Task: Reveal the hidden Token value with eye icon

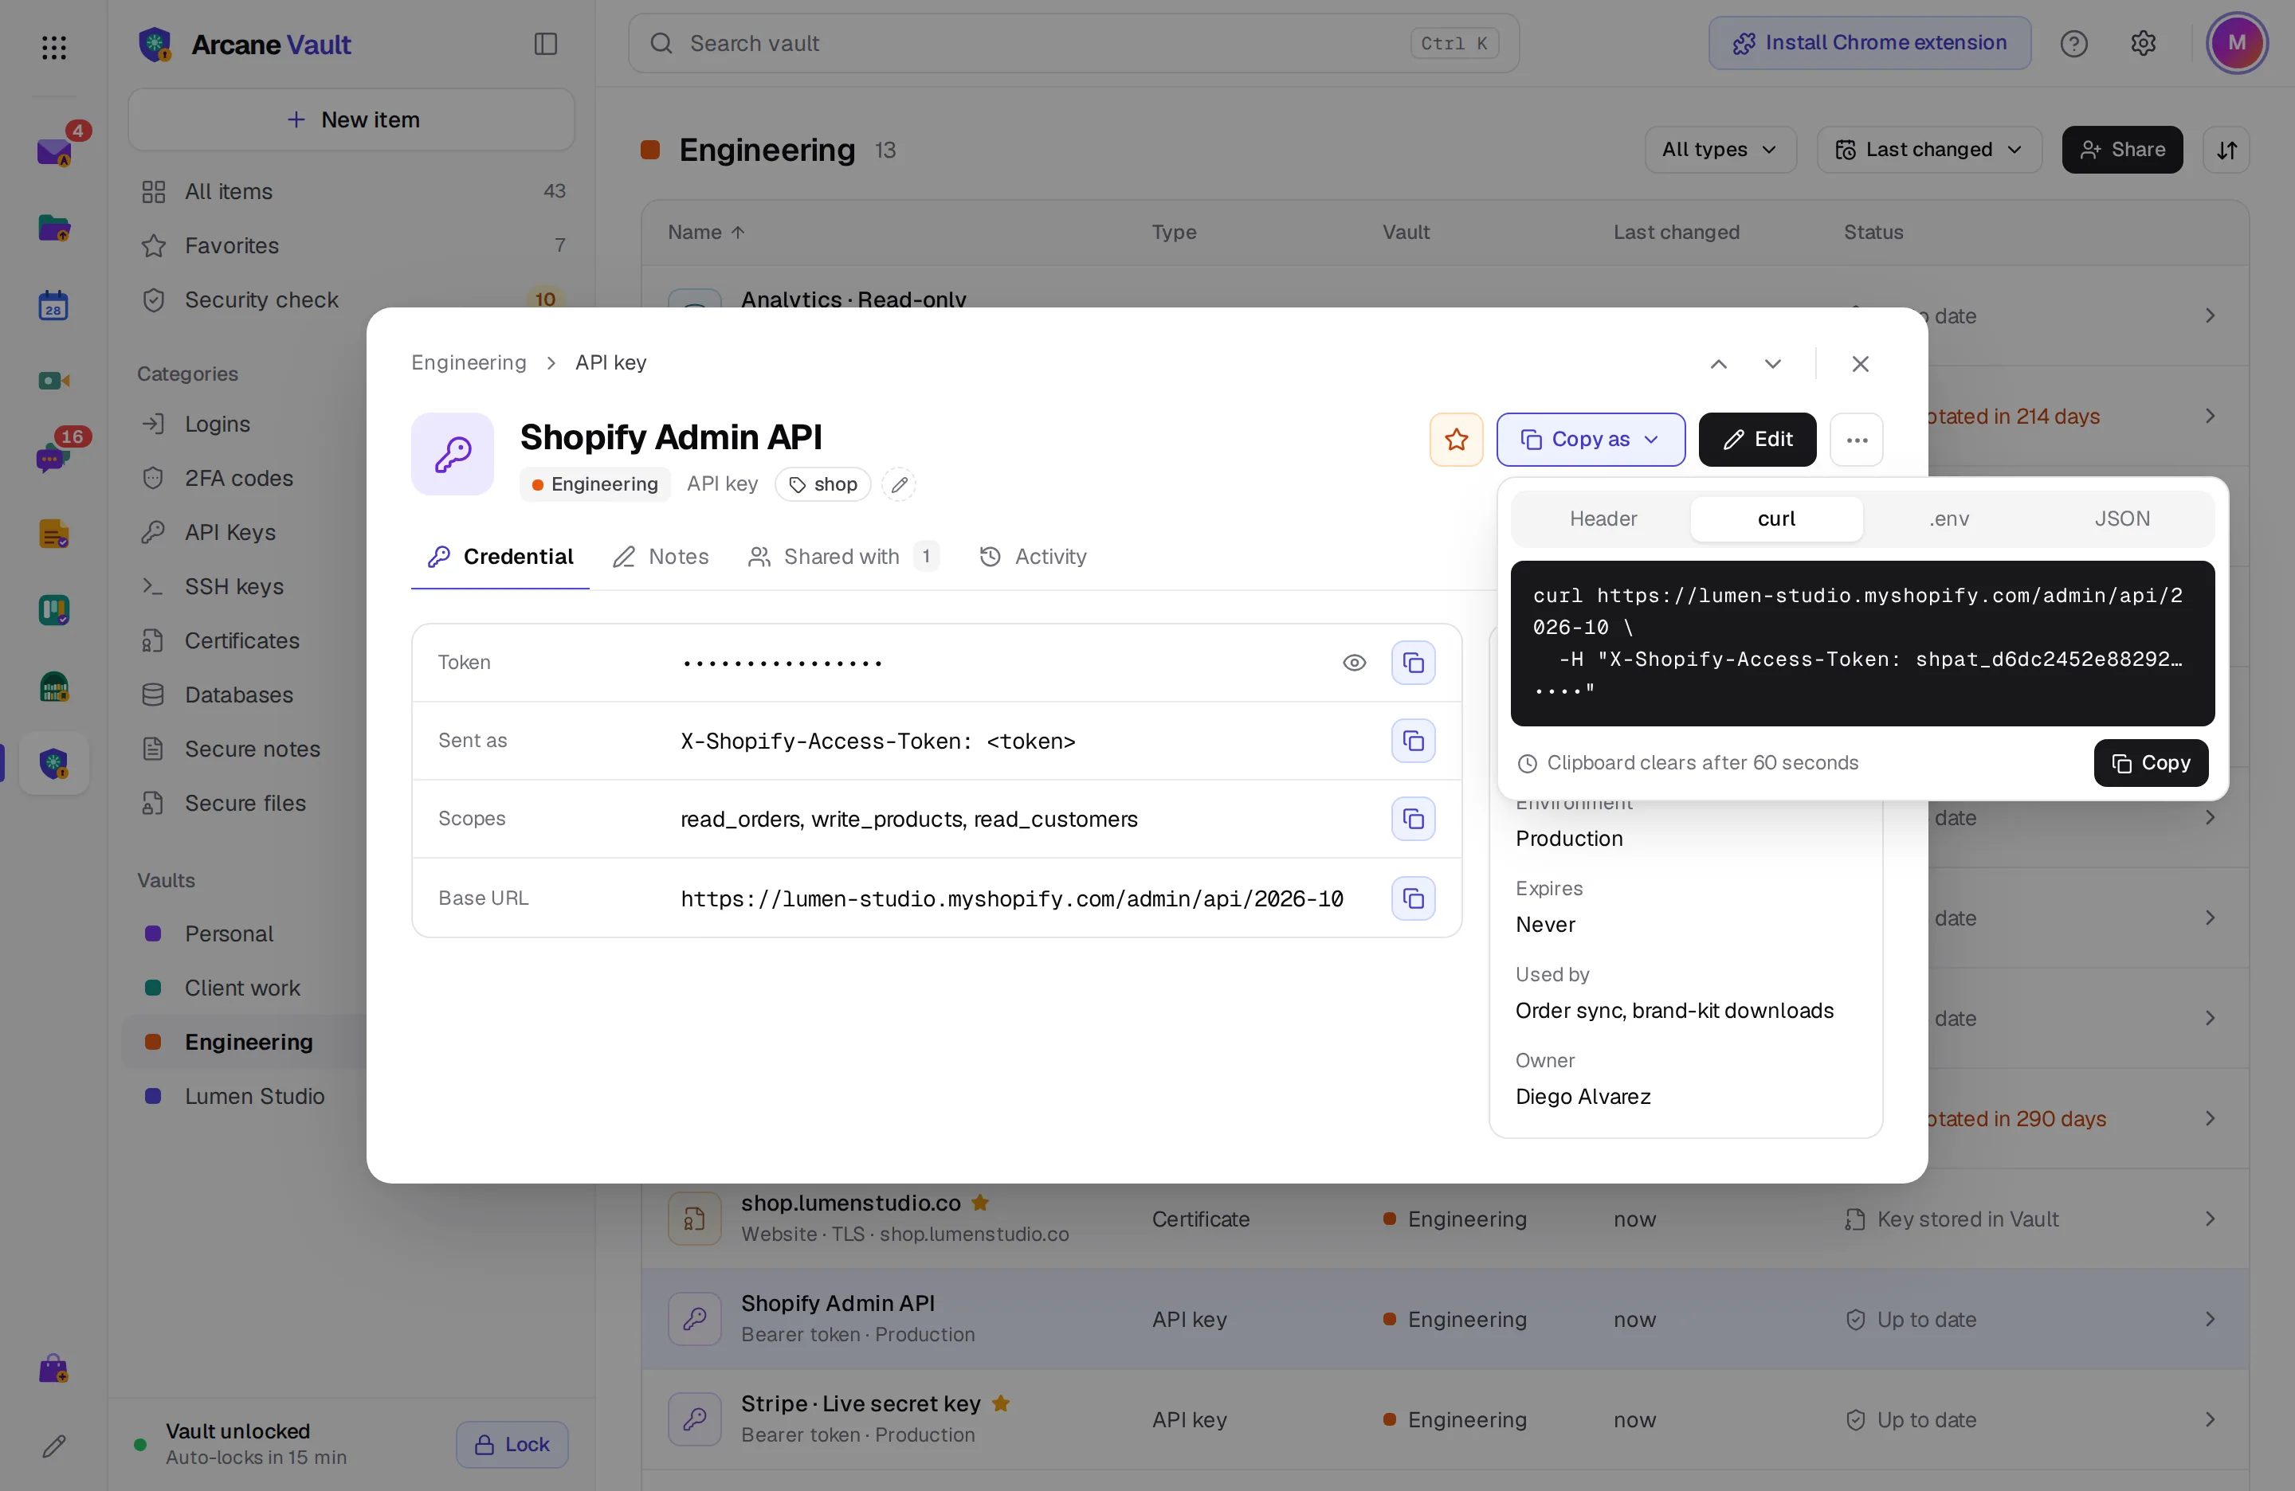Action: tap(1354, 662)
